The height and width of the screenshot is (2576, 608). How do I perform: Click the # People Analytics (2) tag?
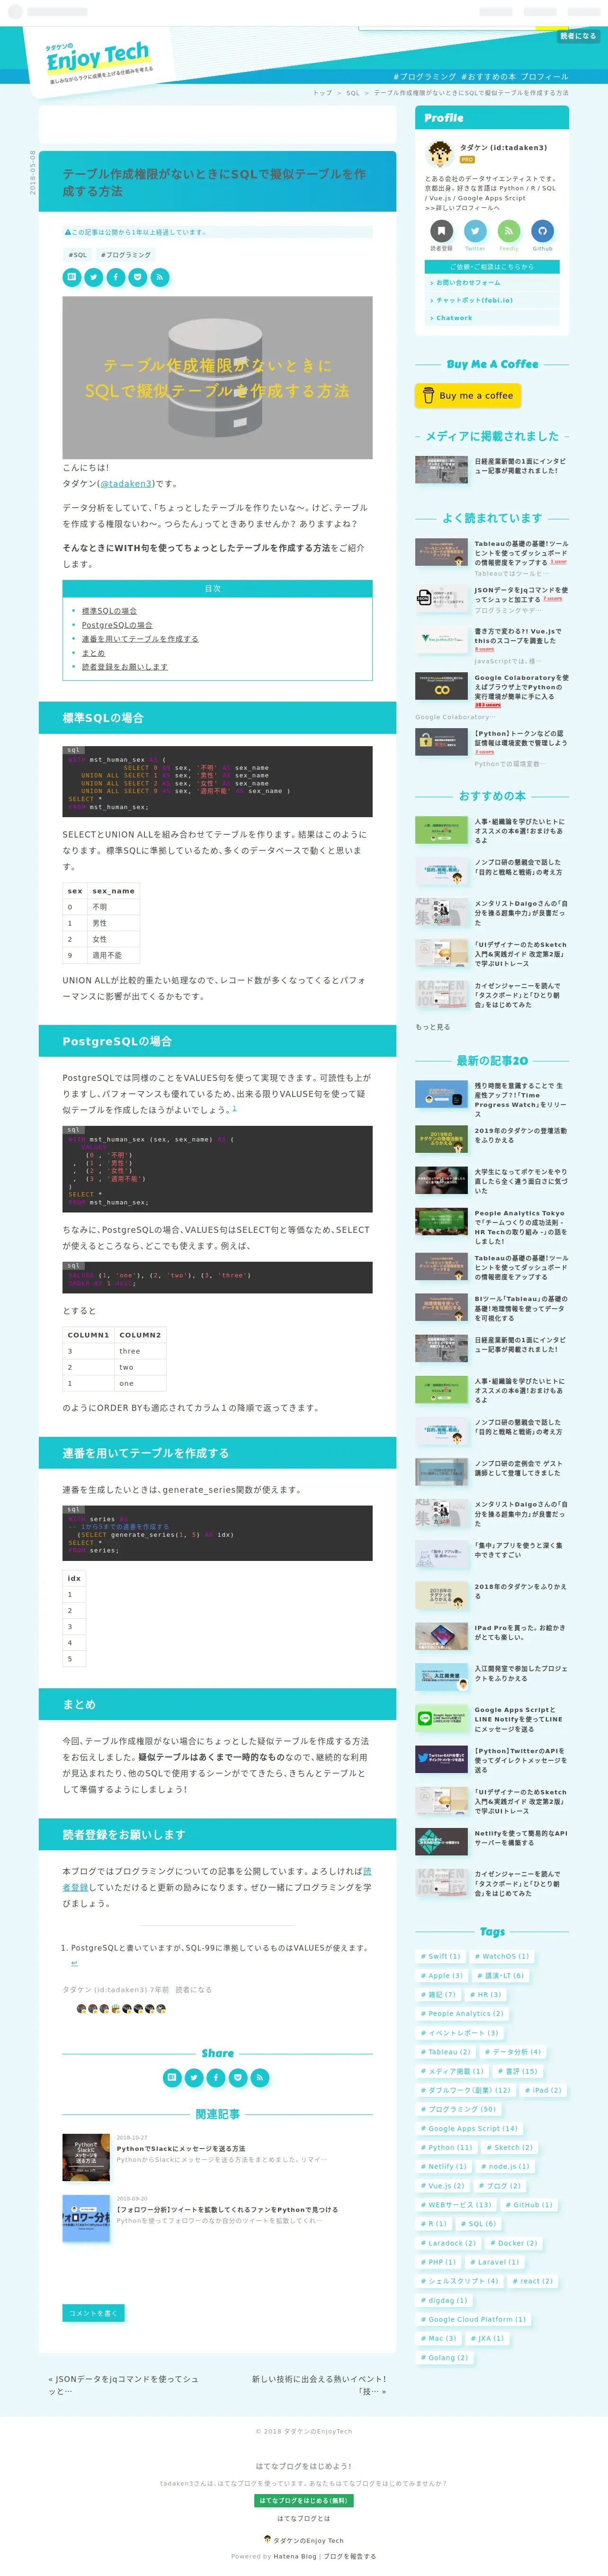coord(462,2013)
